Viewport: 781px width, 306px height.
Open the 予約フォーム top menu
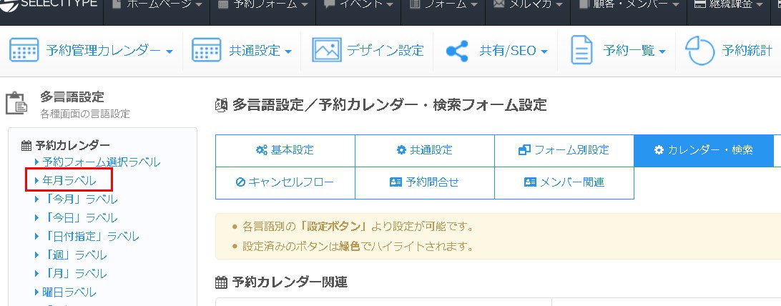click(263, 5)
